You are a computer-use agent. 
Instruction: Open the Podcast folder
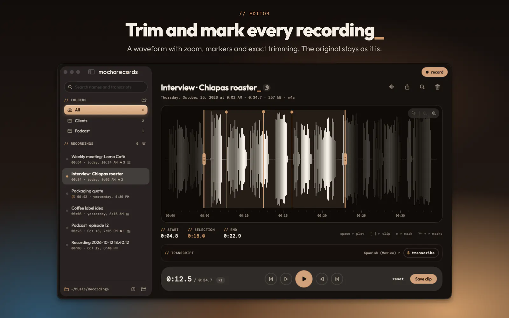click(106, 131)
